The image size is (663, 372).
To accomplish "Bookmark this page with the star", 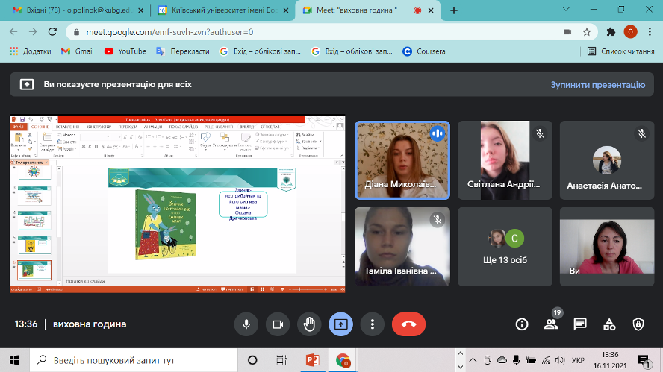I will pos(586,32).
